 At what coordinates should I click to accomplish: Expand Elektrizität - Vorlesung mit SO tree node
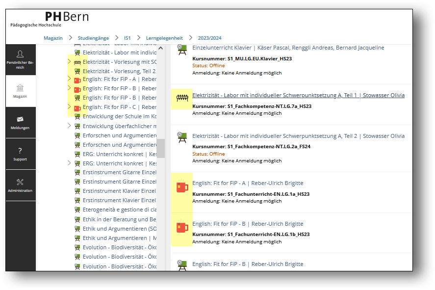[69, 62]
